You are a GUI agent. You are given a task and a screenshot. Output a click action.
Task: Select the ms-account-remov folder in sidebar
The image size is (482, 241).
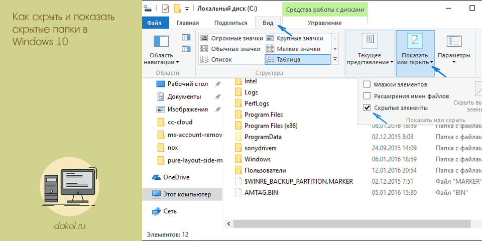(x=189, y=135)
